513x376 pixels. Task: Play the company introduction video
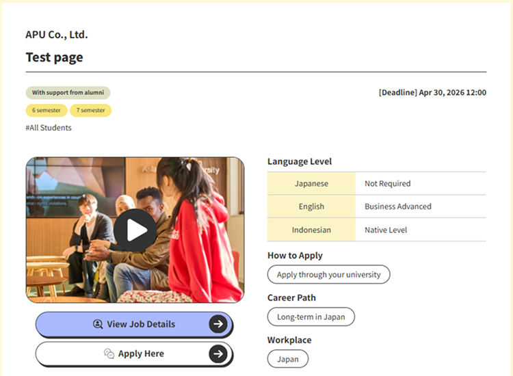point(135,230)
